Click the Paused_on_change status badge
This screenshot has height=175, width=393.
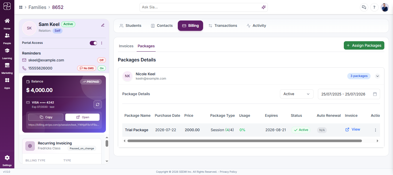pyautogui.click(x=82, y=148)
